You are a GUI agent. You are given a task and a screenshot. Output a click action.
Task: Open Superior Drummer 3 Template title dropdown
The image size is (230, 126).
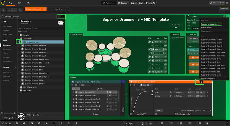[x=144, y=3]
